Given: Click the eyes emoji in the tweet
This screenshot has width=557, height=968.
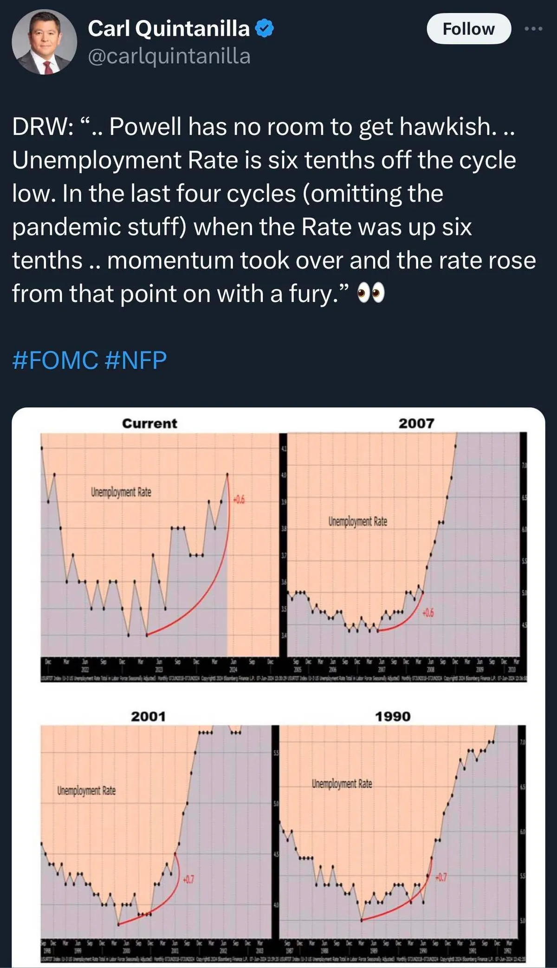Looking at the screenshot, I should pos(370,294).
